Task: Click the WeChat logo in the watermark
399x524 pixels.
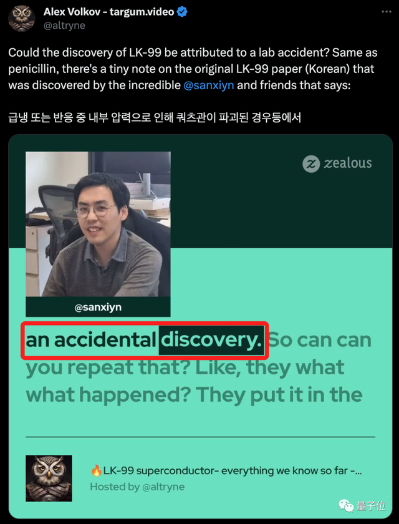Action: pyautogui.click(x=346, y=506)
